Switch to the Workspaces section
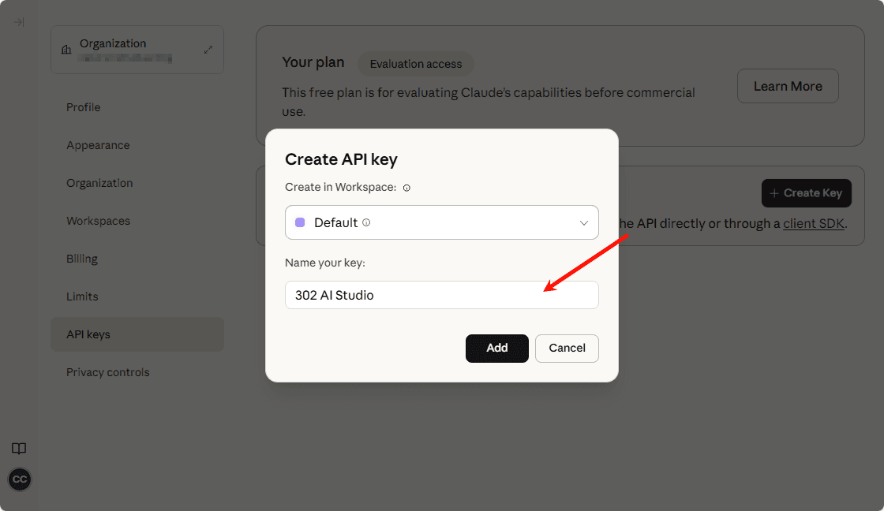This screenshot has height=511, width=884. tap(98, 220)
